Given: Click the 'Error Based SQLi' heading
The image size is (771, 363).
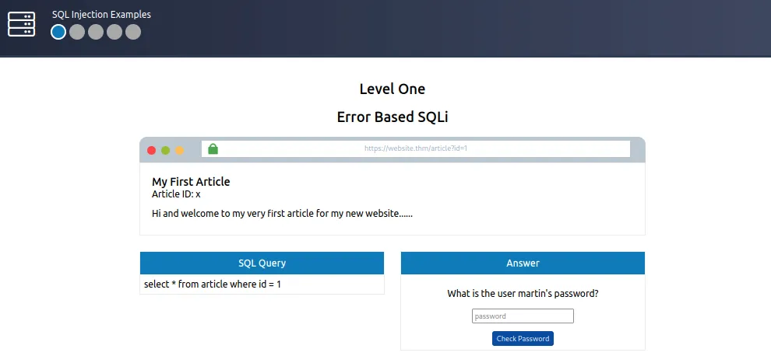Looking at the screenshot, I should click(393, 117).
